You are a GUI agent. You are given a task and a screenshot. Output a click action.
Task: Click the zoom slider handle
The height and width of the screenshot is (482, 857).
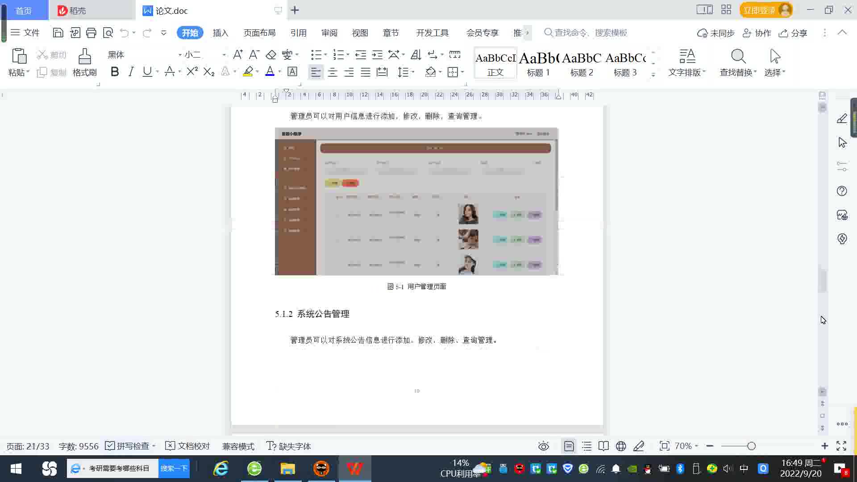click(x=751, y=446)
